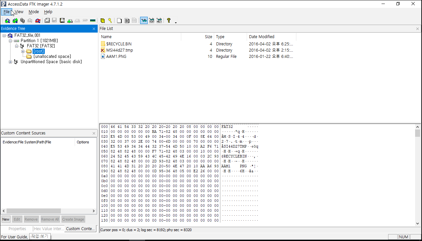Click hex row at offset 060
The image size is (422, 241).
[x=179, y=156]
